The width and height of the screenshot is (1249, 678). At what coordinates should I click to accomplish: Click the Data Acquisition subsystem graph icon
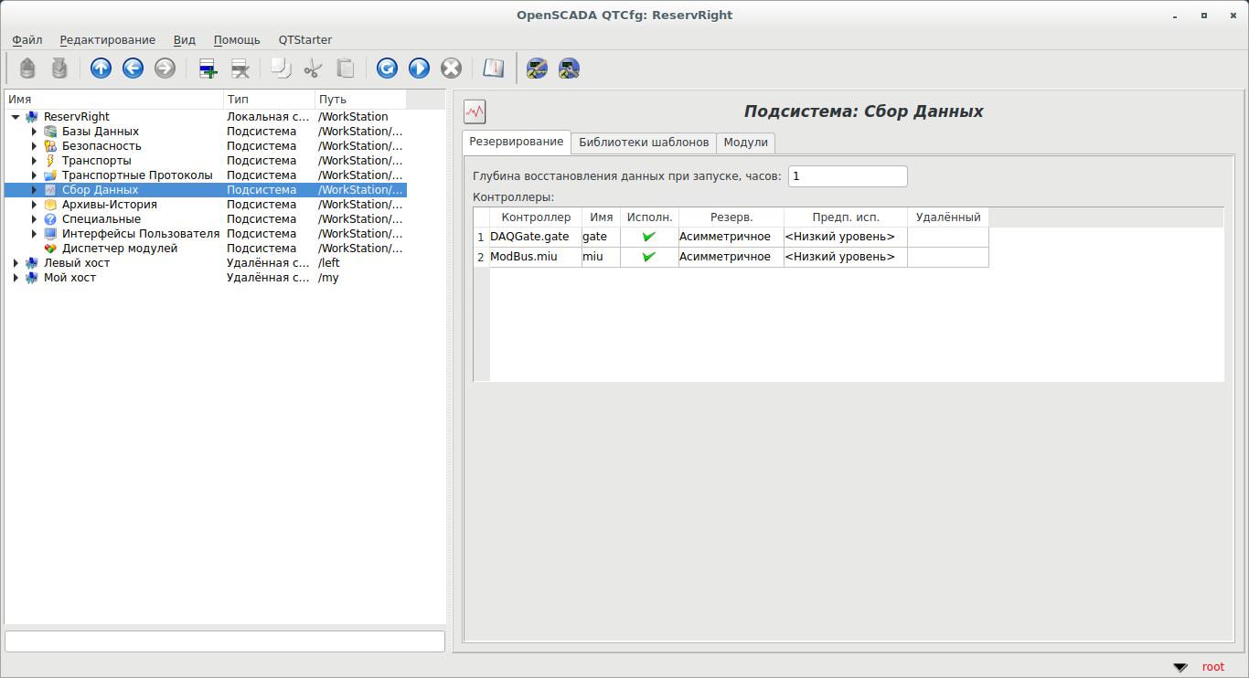click(475, 111)
